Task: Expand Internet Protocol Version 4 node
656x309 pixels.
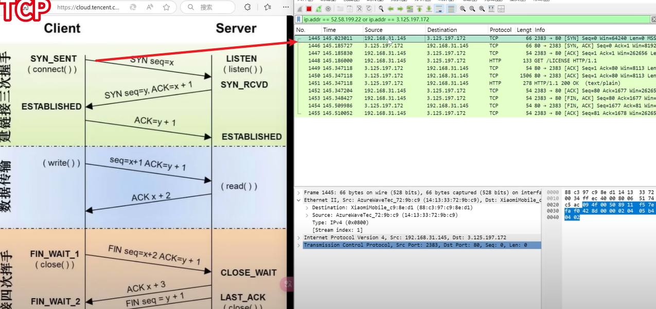Action: [x=298, y=238]
